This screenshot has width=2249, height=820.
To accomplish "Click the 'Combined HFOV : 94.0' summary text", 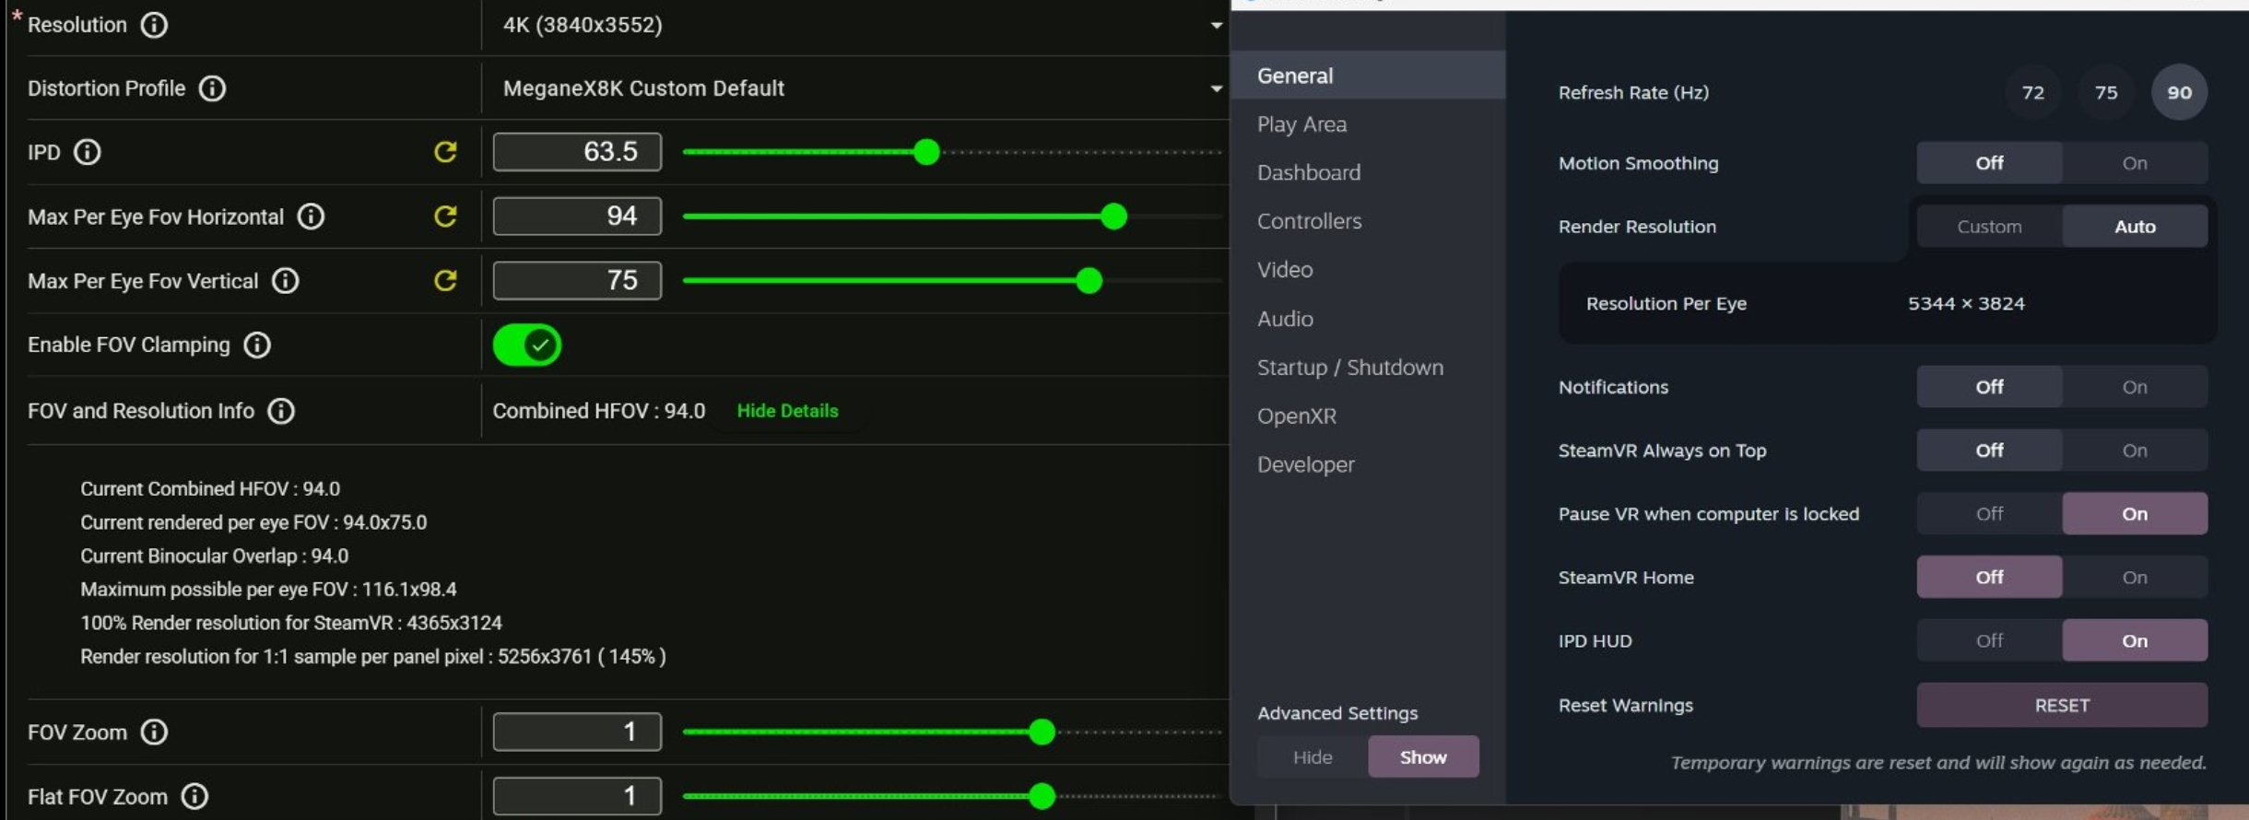I will (x=599, y=411).
